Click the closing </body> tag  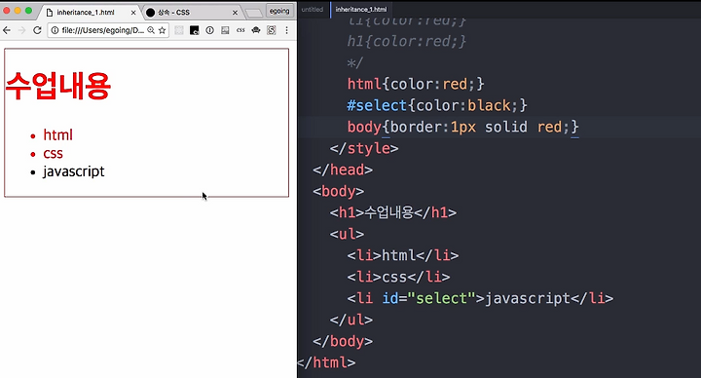coord(343,341)
